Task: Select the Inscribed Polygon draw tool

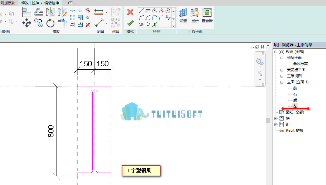Action: click(x=155, y=11)
